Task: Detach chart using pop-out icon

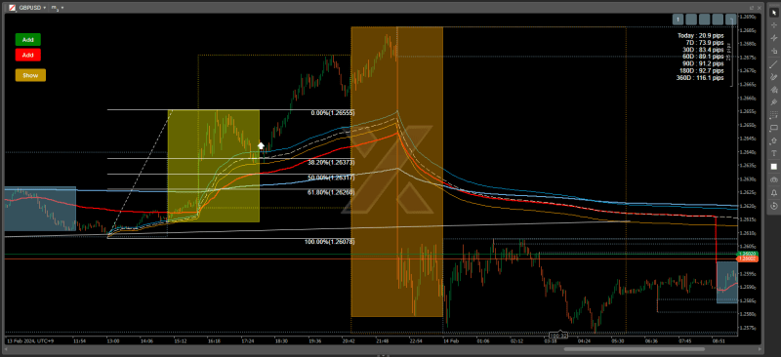Action: tap(751, 8)
